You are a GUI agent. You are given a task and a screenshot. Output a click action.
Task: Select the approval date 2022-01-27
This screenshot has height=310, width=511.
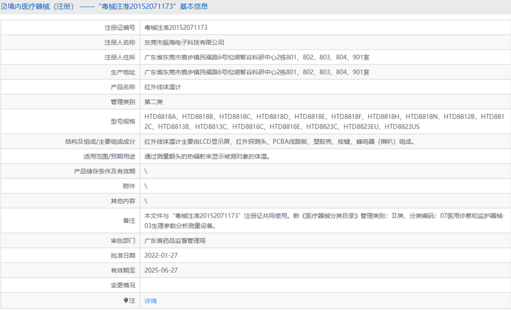click(x=161, y=255)
